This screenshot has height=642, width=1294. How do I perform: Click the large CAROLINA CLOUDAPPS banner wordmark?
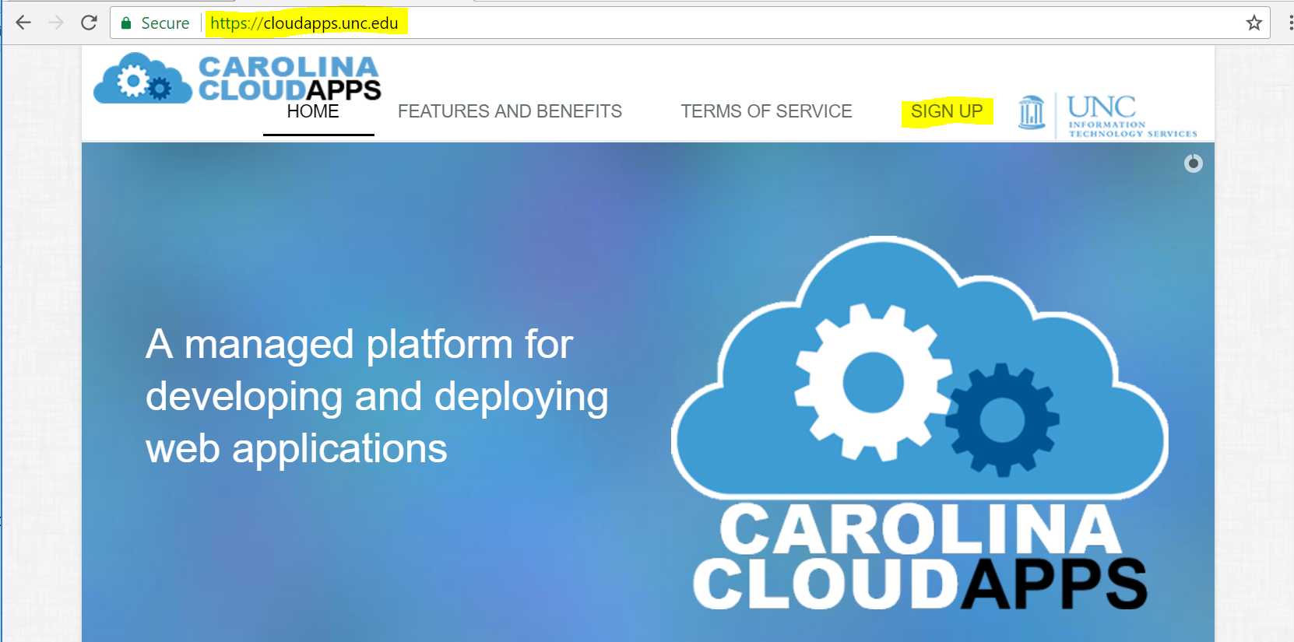click(x=920, y=557)
